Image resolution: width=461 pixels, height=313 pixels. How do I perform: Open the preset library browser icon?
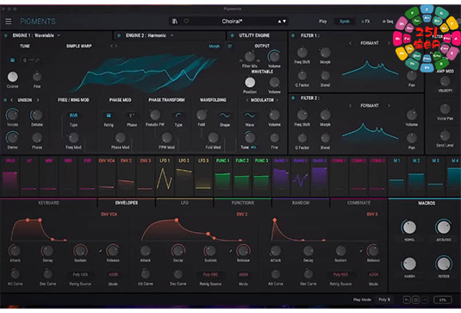point(175,22)
